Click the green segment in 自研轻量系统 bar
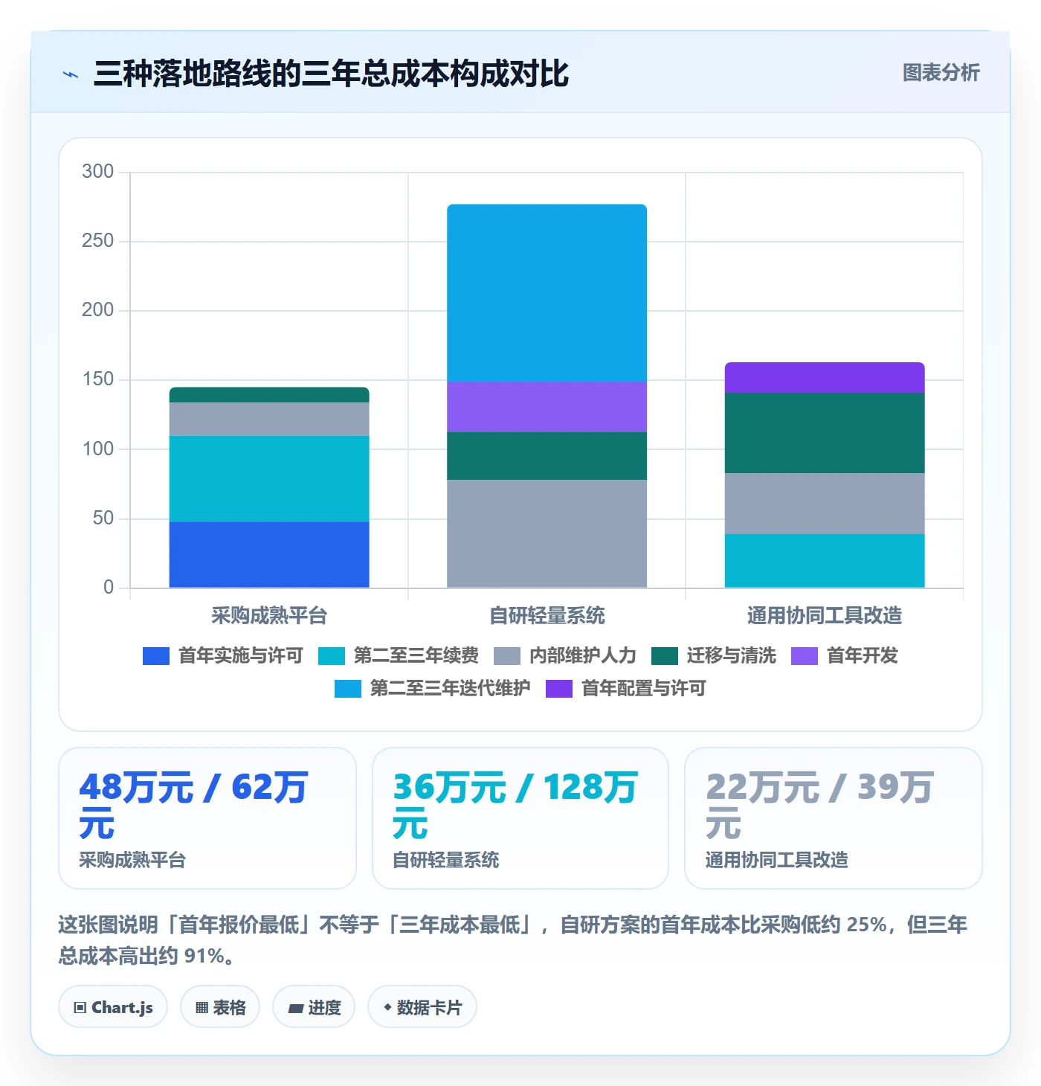Viewport: 1041px width, 1086px height. (547, 456)
